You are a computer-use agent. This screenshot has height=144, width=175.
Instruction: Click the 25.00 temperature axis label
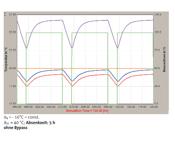(x=12, y=32)
